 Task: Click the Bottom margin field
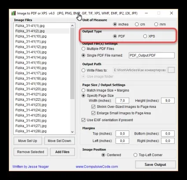(168, 134)
